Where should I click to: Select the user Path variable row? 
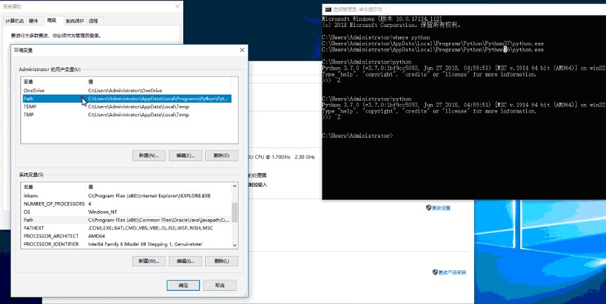[126, 99]
